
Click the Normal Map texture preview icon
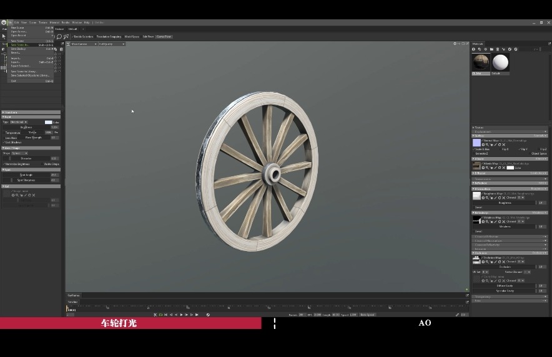pyautogui.click(x=476, y=143)
